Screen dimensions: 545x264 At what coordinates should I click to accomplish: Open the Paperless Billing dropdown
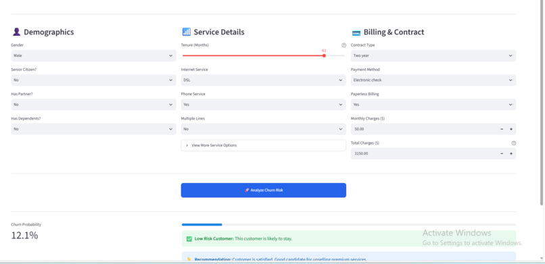click(433, 105)
